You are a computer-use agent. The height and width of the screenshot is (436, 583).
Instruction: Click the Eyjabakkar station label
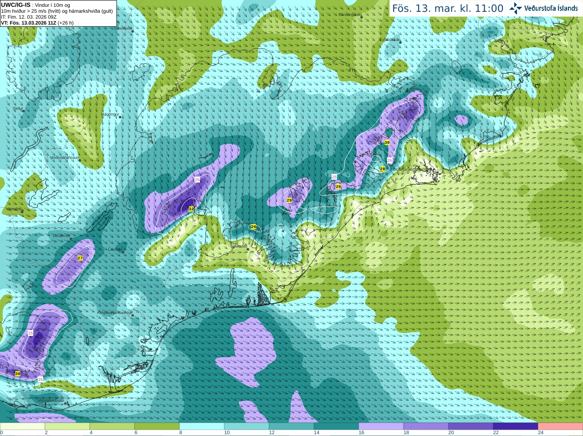tap(390, 40)
